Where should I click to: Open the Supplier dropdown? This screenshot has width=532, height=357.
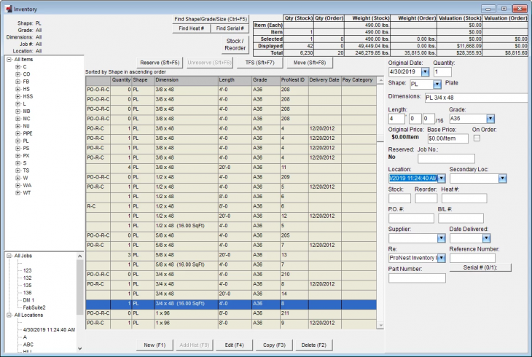coord(441,238)
